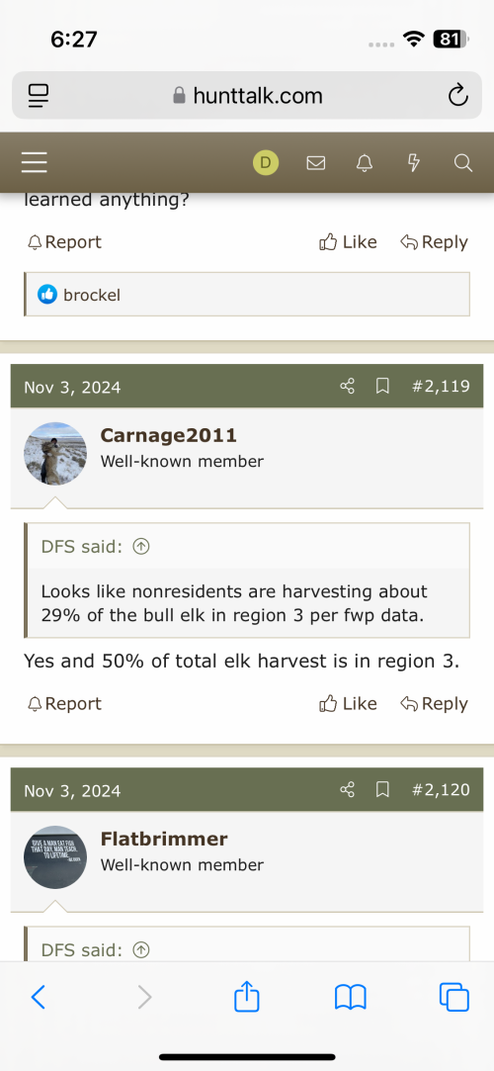The width and height of the screenshot is (494, 1071).
Task: Share post #2,119 via the share icon
Action: pyautogui.click(x=348, y=387)
